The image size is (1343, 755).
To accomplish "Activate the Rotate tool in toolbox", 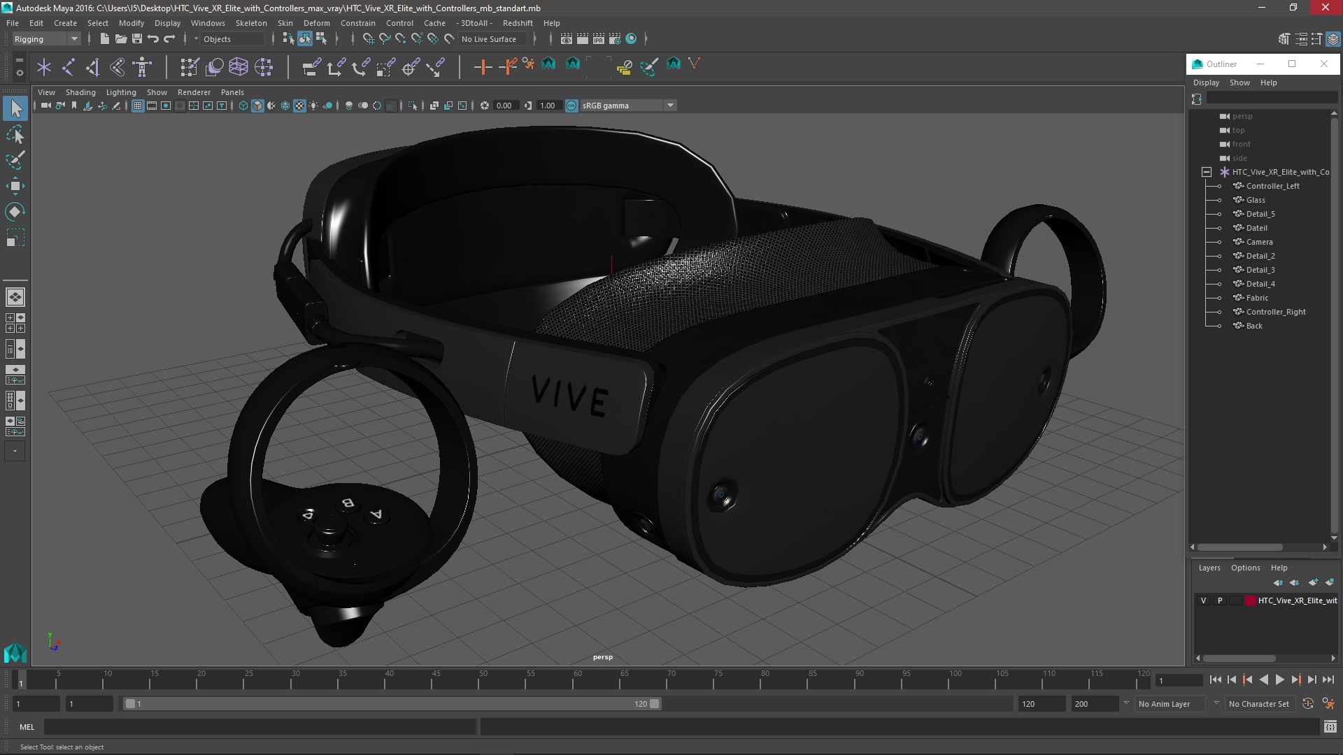I will (x=15, y=212).
